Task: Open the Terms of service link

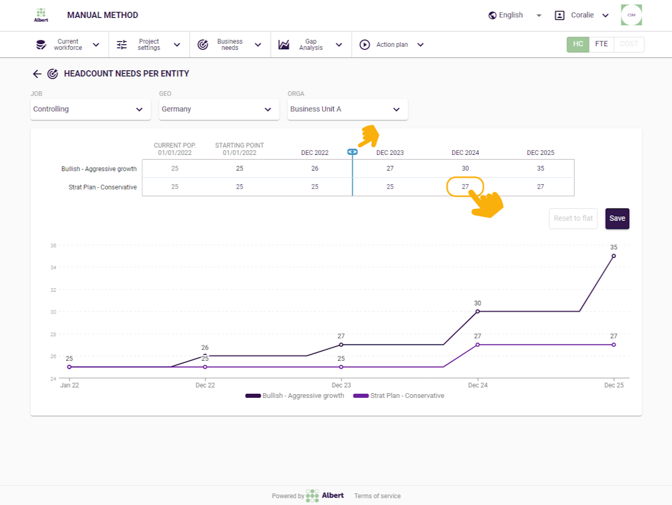Action: tap(377, 496)
